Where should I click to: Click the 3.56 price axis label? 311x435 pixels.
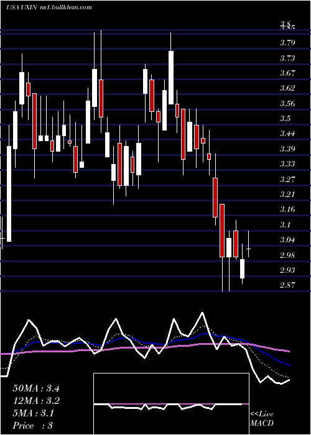pyautogui.click(x=287, y=104)
